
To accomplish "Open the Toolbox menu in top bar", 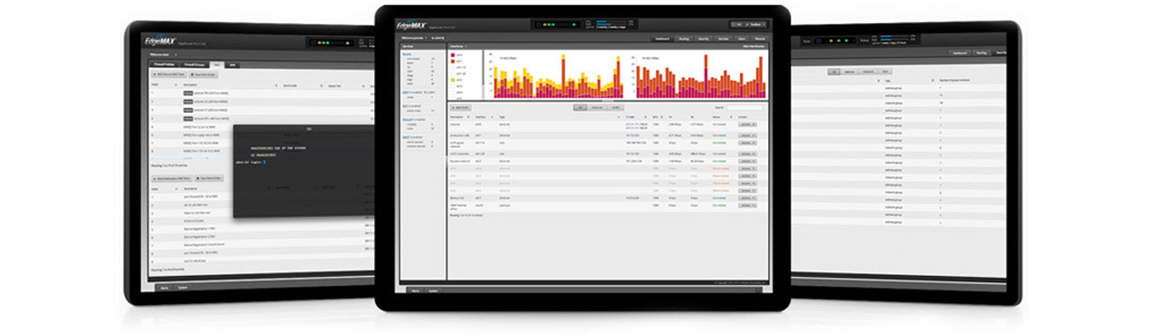I will click(x=756, y=25).
